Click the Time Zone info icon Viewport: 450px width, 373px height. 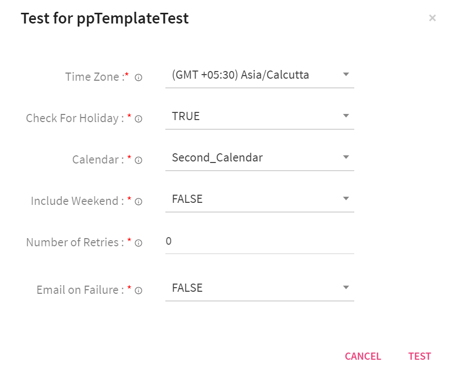pyautogui.click(x=138, y=77)
